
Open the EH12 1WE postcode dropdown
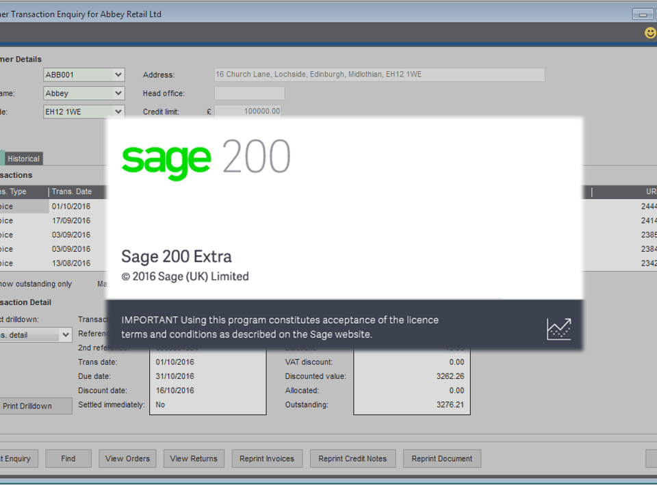(118, 112)
